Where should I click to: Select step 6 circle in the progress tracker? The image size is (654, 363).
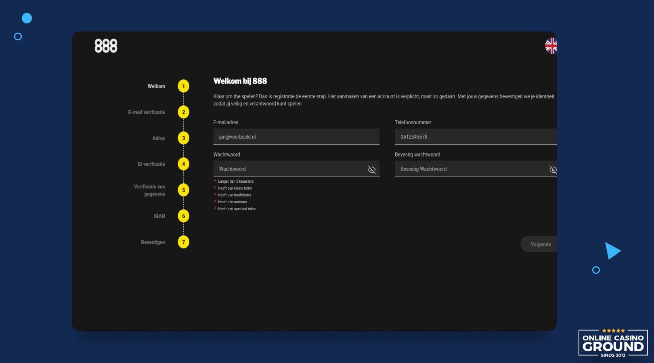(183, 216)
